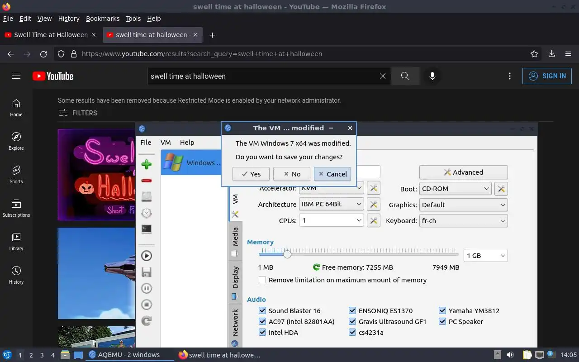Open the Accelerator KVM dropdown

pos(332,188)
